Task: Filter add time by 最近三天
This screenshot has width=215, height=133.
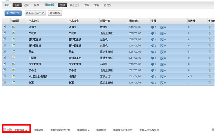Action: pos(74,5)
